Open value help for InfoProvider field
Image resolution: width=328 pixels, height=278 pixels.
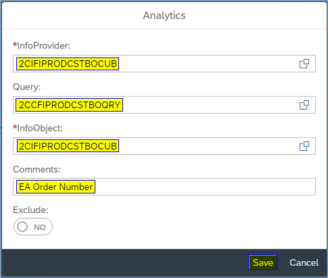coord(304,64)
